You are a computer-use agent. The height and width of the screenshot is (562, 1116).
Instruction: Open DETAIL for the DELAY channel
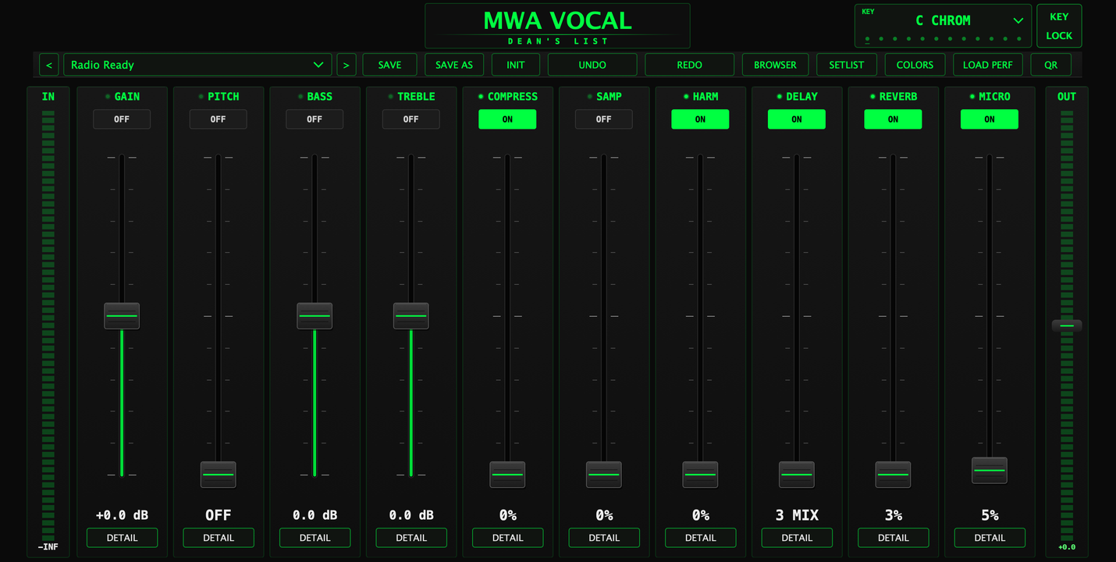point(797,538)
